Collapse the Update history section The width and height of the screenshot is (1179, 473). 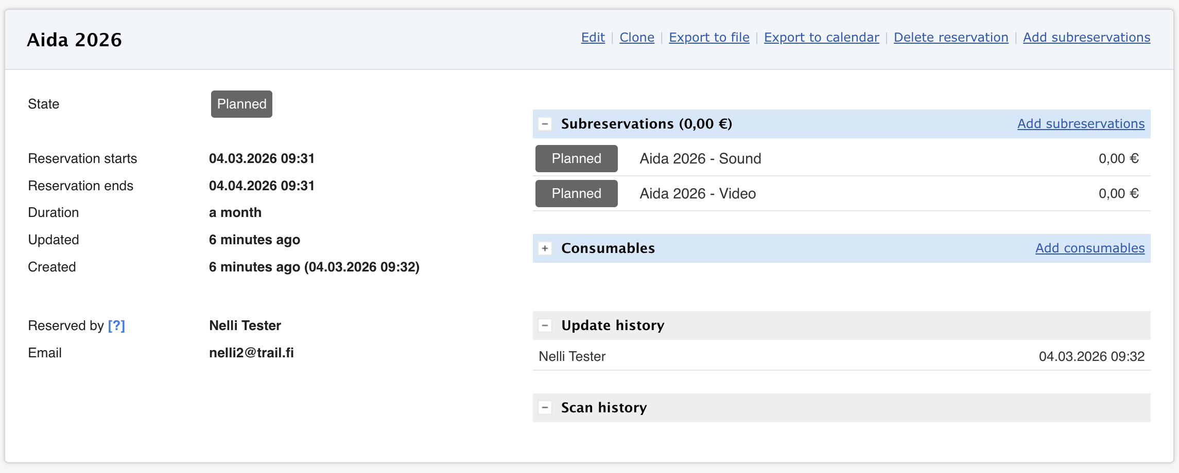coord(545,325)
